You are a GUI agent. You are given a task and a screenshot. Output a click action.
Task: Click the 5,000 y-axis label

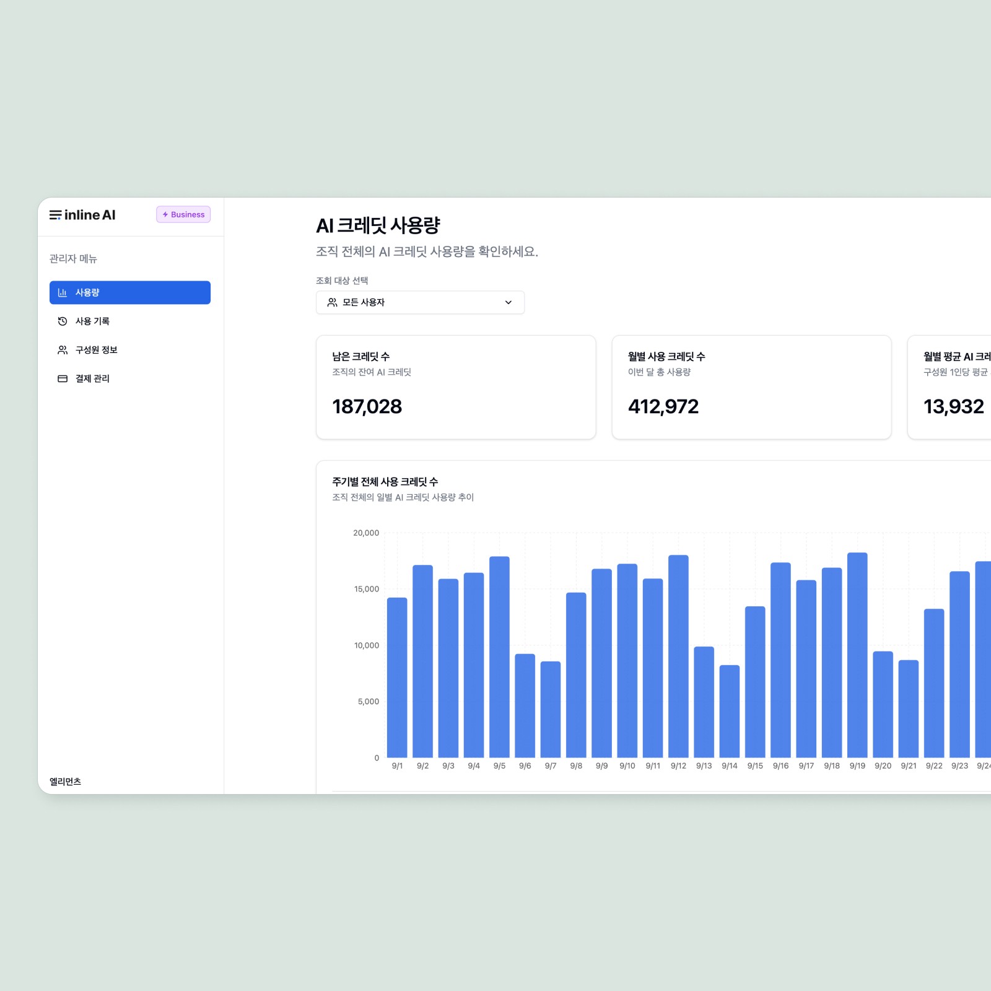point(369,702)
